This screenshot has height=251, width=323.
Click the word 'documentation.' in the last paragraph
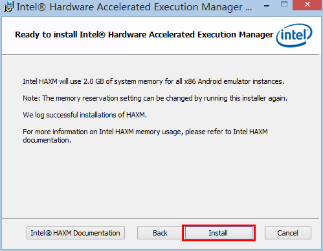coord(47,140)
